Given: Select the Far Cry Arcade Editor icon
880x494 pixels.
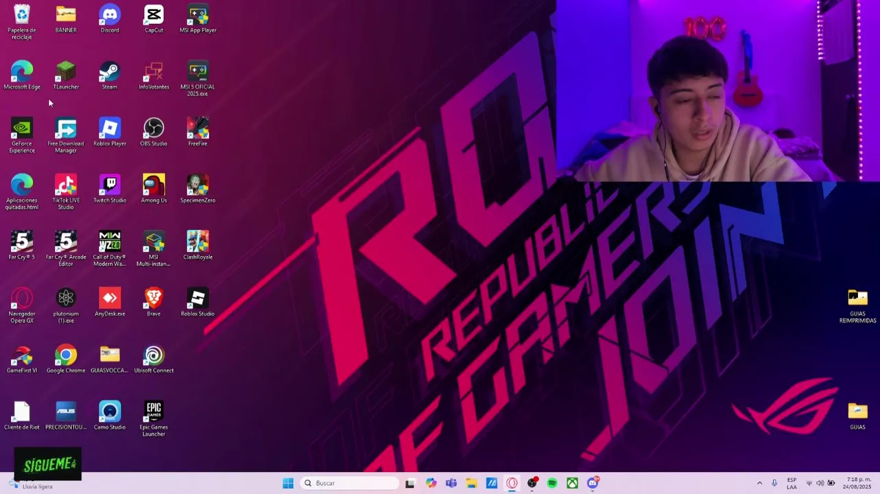Looking at the screenshot, I should 66,249.
